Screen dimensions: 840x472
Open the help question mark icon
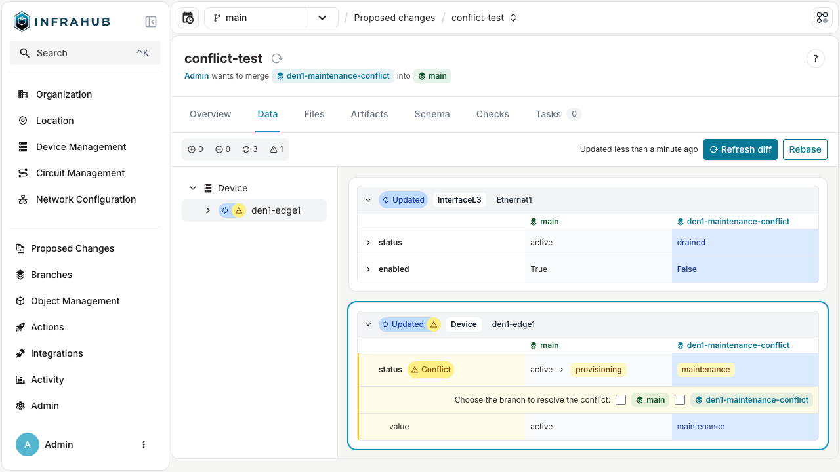pos(815,58)
